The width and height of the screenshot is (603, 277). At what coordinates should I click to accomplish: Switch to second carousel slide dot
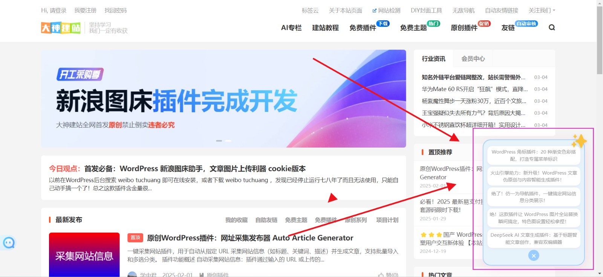(x=228, y=141)
